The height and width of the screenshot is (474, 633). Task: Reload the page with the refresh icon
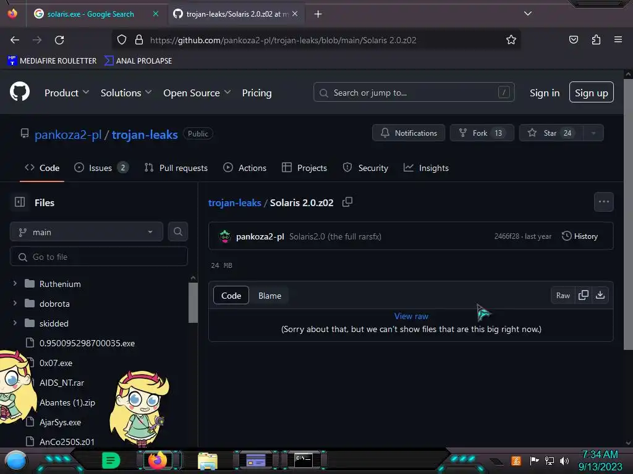click(x=59, y=40)
